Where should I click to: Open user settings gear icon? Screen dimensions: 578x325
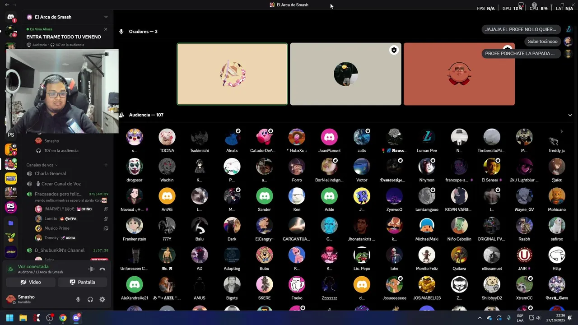(x=103, y=299)
